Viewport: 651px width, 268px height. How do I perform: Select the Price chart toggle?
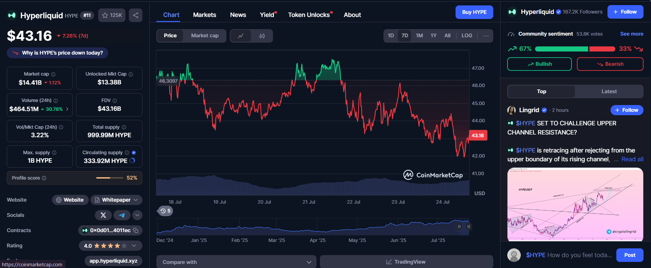170,36
